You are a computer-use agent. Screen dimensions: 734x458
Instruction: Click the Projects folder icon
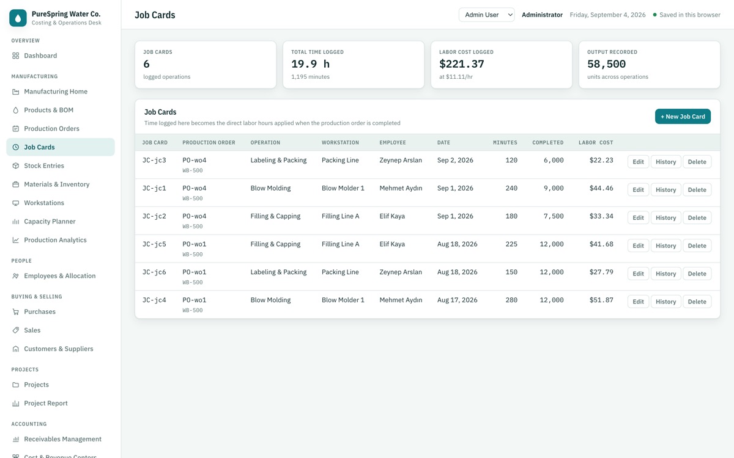click(16, 385)
